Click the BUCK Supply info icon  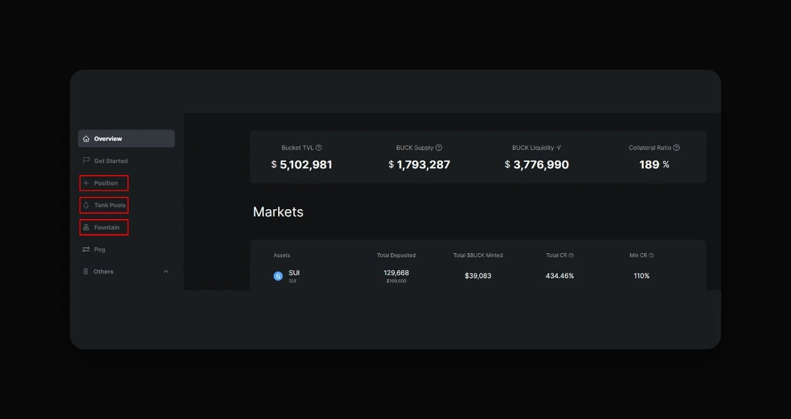439,148
